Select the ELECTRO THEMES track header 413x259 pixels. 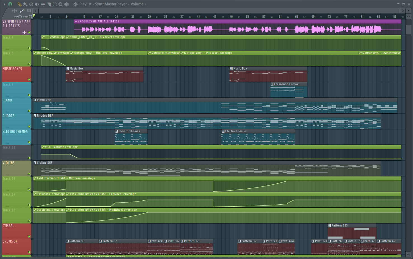(x=17, y=137)
